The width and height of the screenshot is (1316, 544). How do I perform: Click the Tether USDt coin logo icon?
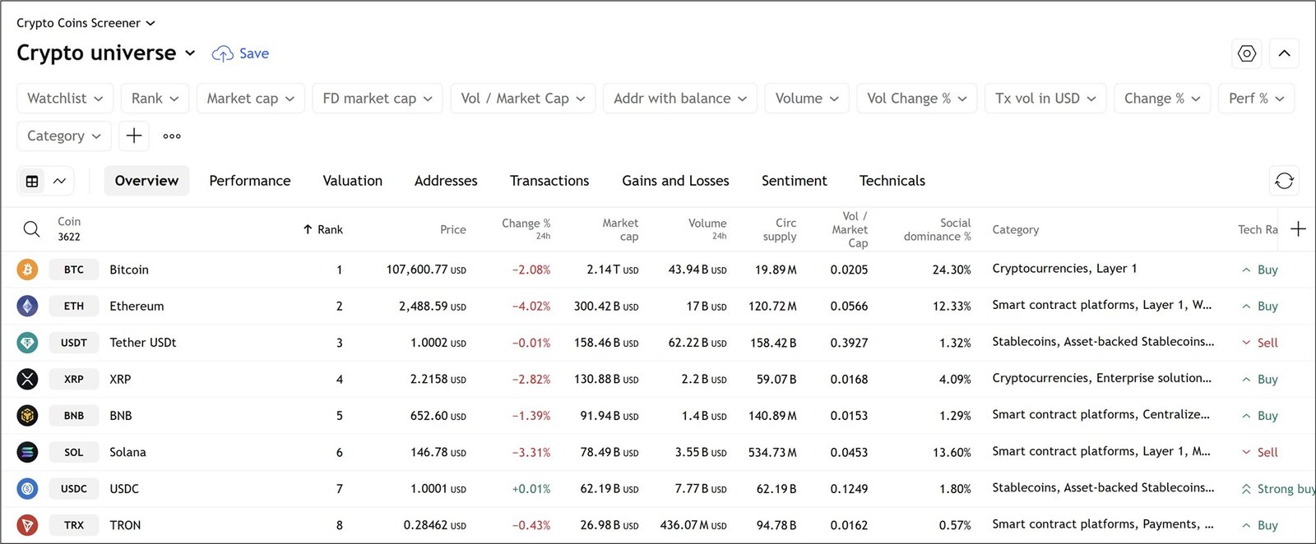27,343
